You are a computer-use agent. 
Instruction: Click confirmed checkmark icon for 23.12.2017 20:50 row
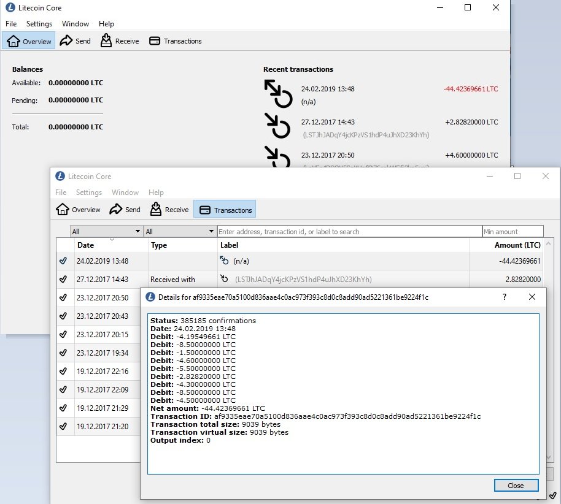63,297
